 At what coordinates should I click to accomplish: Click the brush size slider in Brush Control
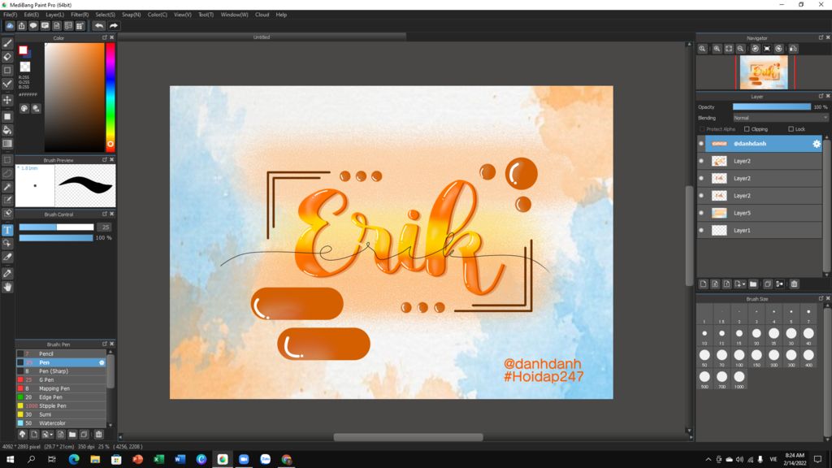56,227
